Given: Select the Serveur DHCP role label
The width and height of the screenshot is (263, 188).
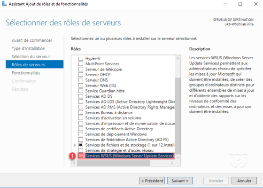Looking at the screenshot, I should [x=98, y=75].
